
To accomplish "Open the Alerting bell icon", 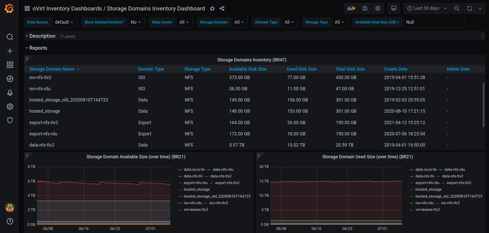I will 10,93.
